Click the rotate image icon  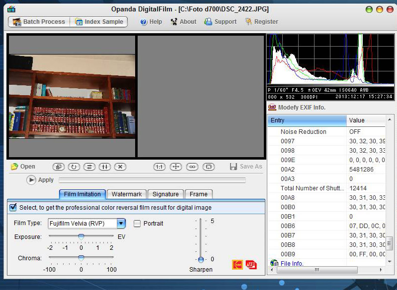pyautogui.click(x=74, y=167)
